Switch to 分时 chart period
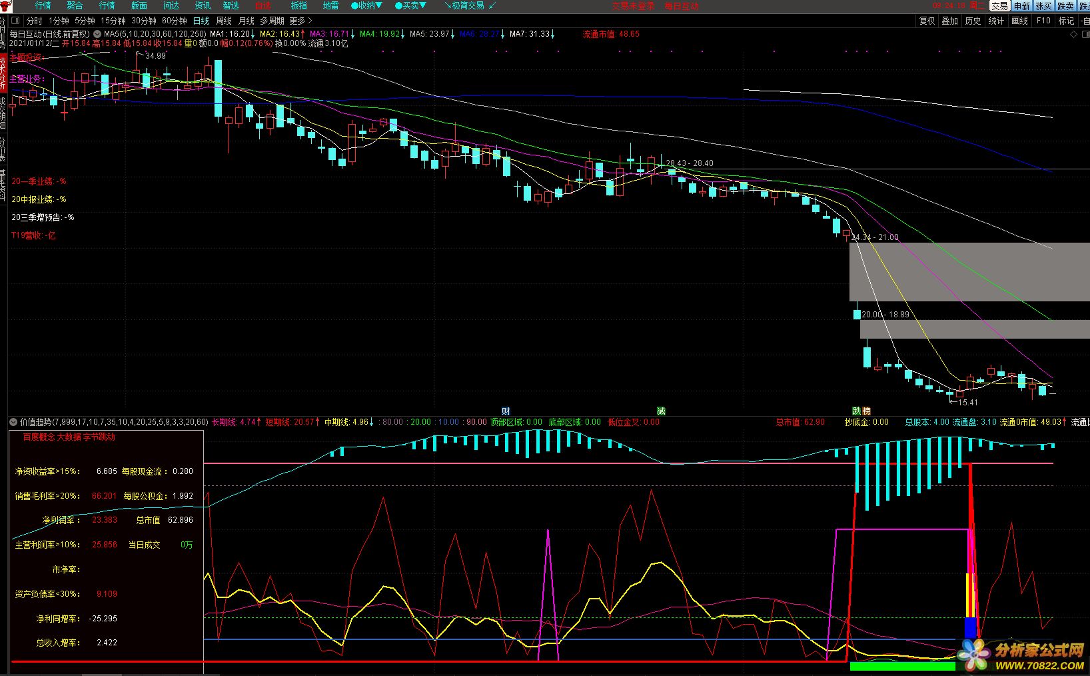 point(34,21)
